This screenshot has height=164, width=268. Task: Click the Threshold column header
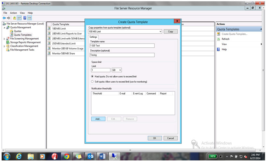click(x=105, y=94)
